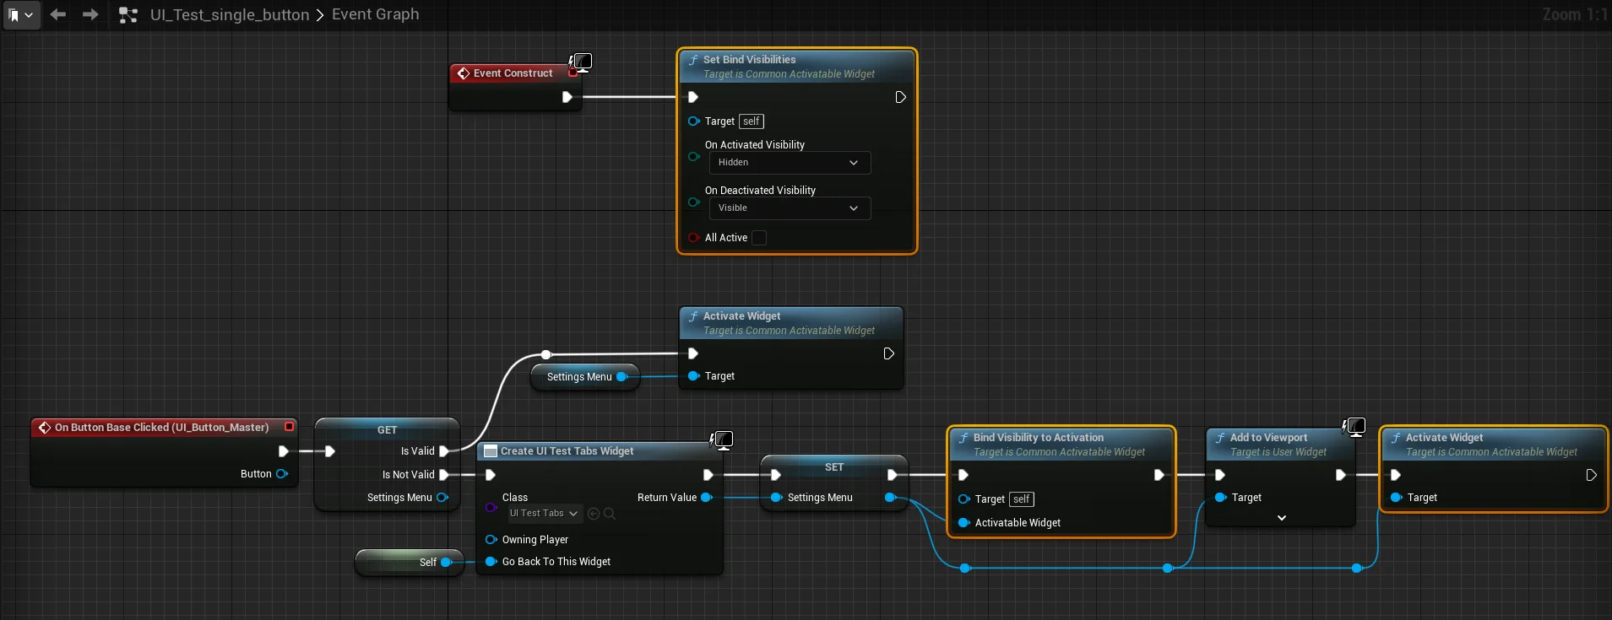Screen dimensions: 1612x620
Task: Click the use-selected-asset arrow icon beside Class
Action: point(594,513)
